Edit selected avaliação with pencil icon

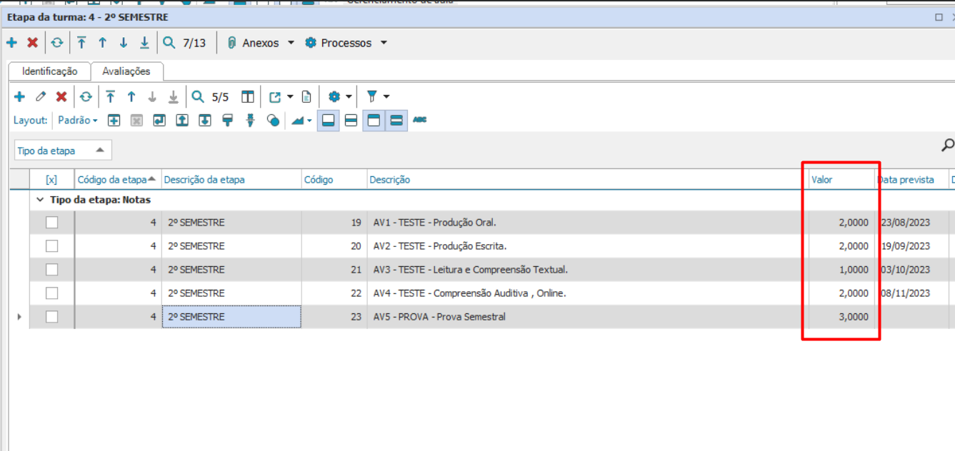tap(41, 96)
